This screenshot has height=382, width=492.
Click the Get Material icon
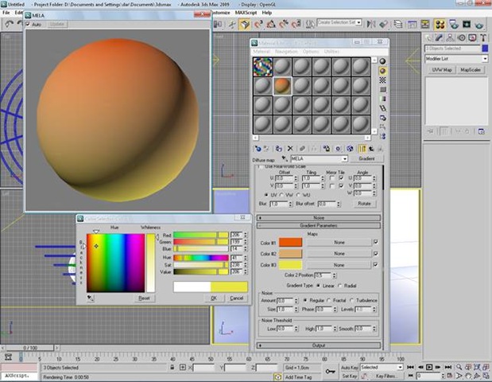click(258, 148)
